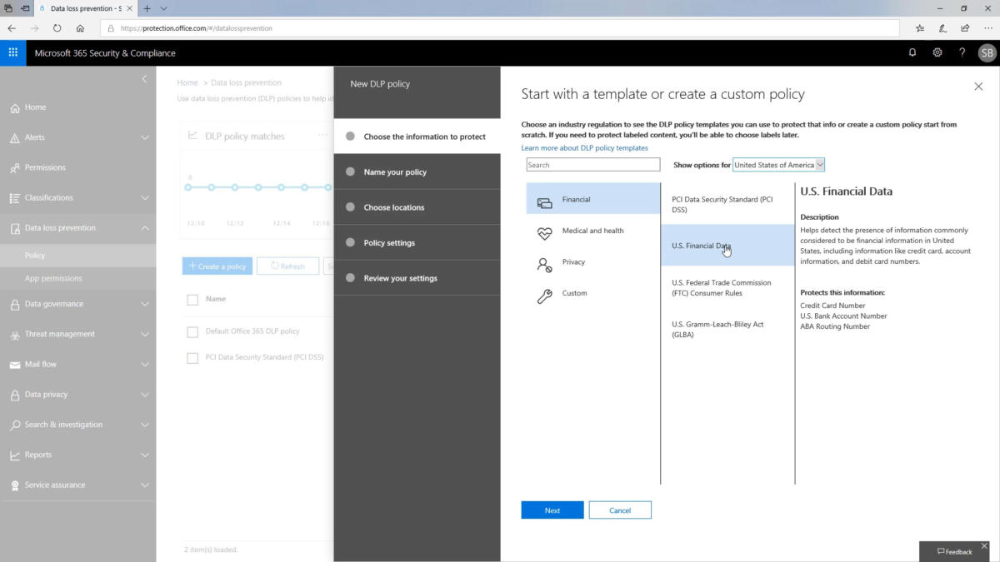Click the Service assurance ribbon icon
The height and width of the screenshot is (562, 1000).
coord(15,485)
